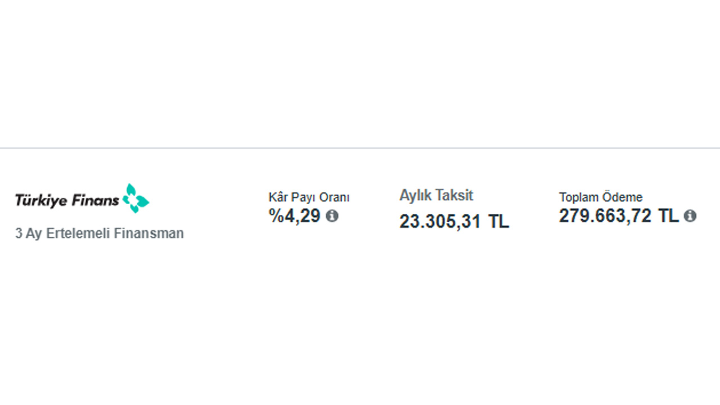Click the gray horizontal divider line
The image size is (720, 405).
[x=360, y=148]
